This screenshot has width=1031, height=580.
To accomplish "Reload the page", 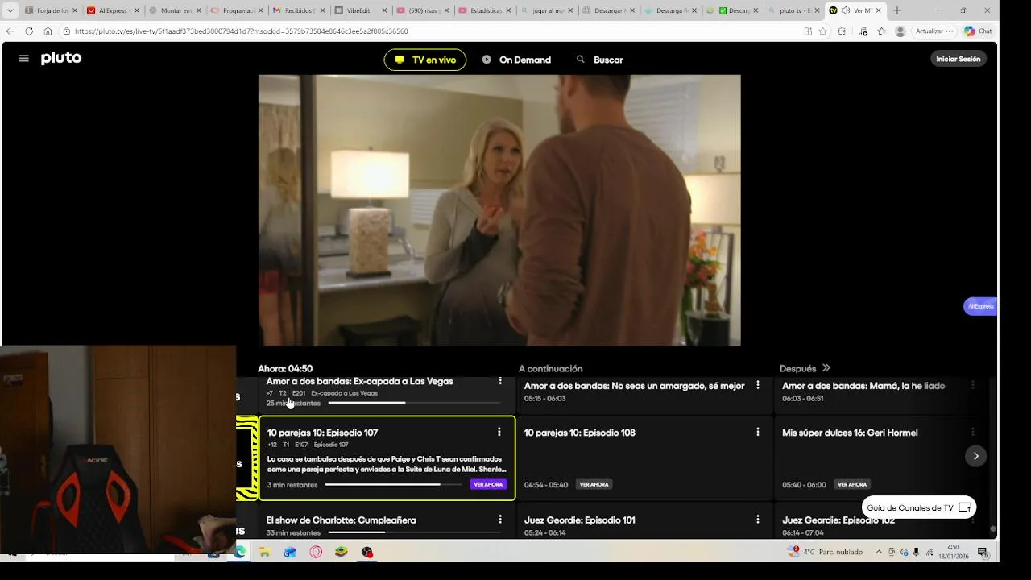I will pyautogui.click(x=29, y=31).
